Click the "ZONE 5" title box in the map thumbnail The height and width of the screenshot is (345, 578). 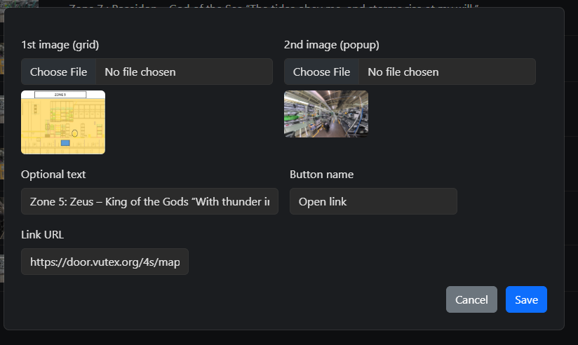tap(60, 94)
